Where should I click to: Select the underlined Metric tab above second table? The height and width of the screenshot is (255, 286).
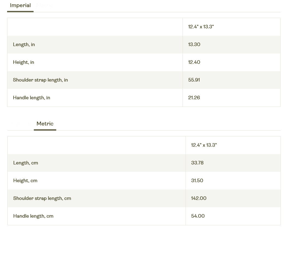tap(45, 124)
